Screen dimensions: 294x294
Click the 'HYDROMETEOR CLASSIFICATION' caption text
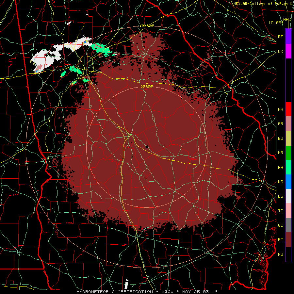point(115,292)
